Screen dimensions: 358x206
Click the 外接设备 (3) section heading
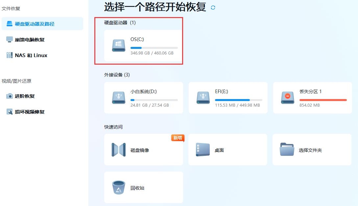117,75
